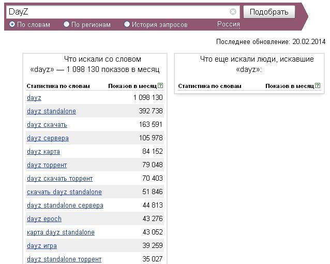Open the 'dayz торрент' keyword link
Viewport: 330px width, 264px height.
click(x=47, y=165)
